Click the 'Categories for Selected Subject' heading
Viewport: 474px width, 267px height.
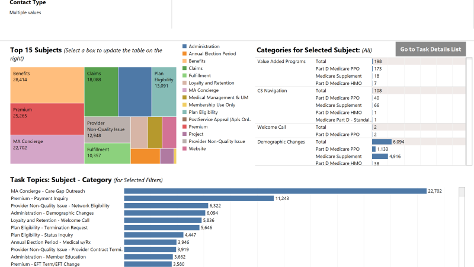coord(308,50)
